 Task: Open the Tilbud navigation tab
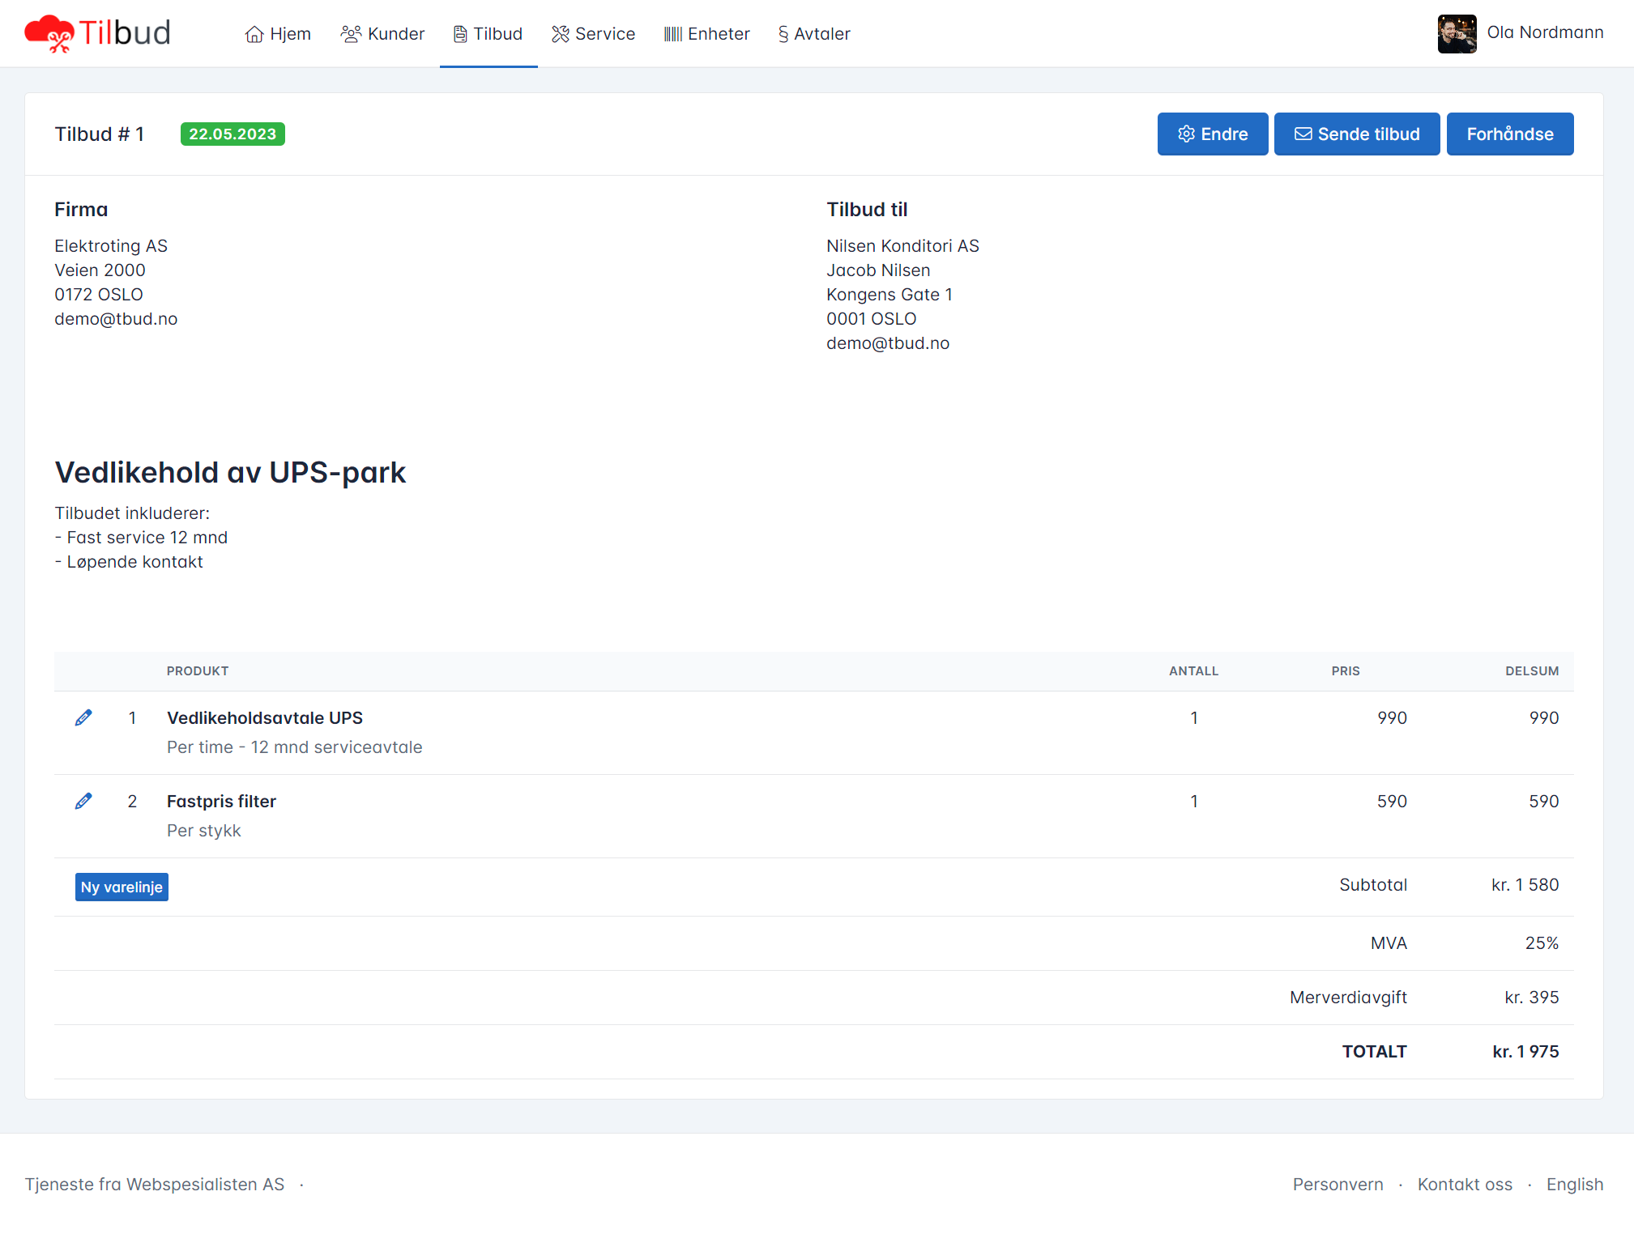pyautogui.click(x=488, y=34)
